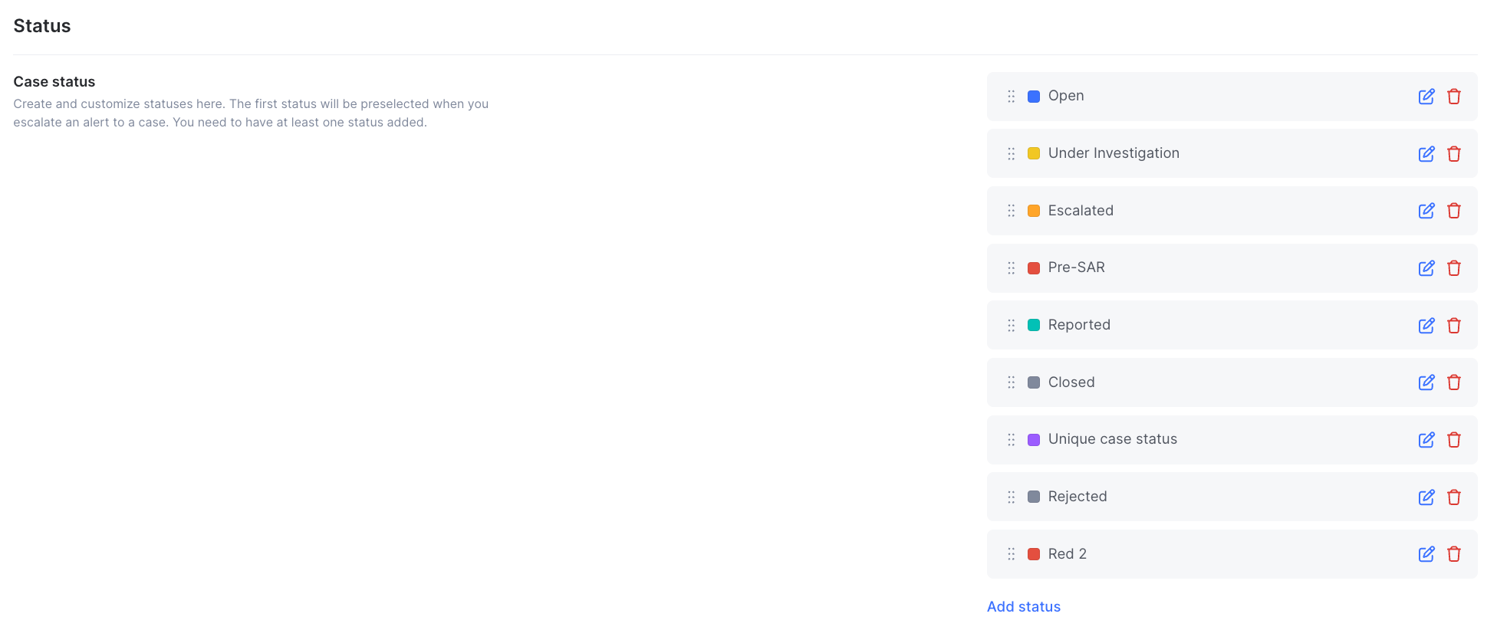
Task: Delete the Unique case status entry
Action: (1454, 440)
